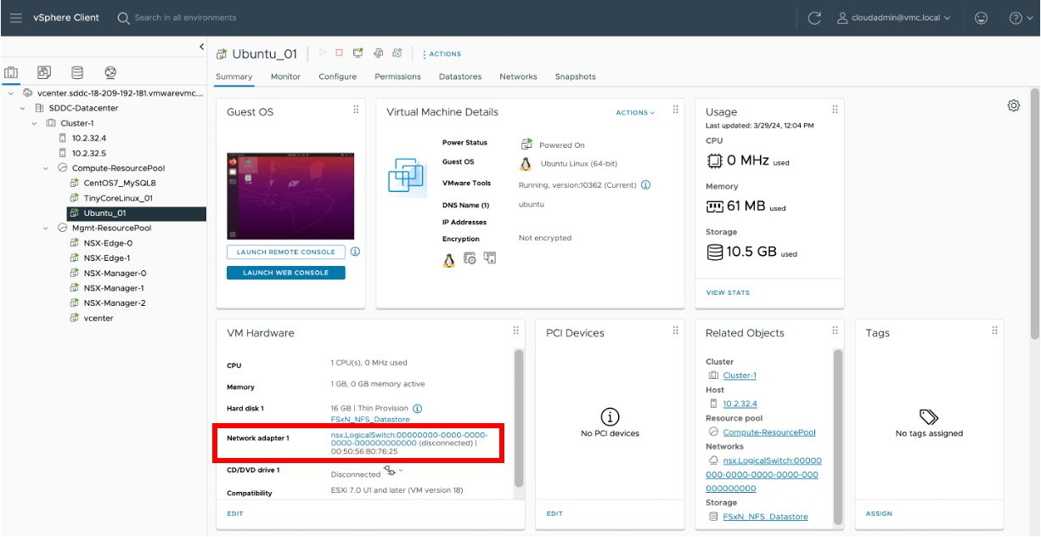The width and height of the screenshot is (1041, 537).
Task: Click the Ubuntu console thumbnail preview
Action: pos(291,196)
